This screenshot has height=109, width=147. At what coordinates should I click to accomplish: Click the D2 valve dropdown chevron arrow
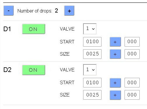[93, 70]
